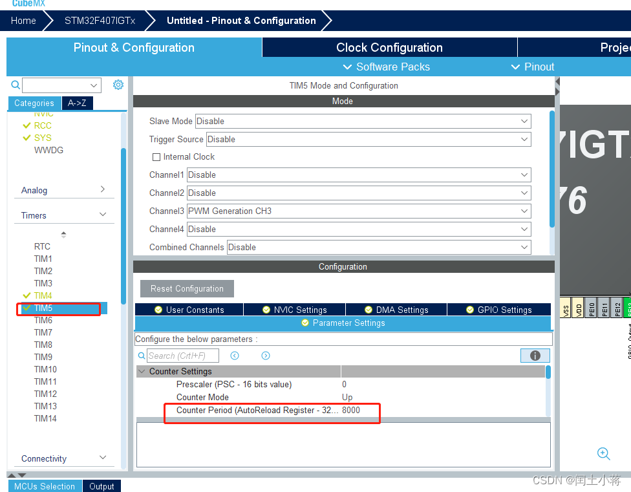631x492 pixels.
Task: Select RTC in the timers list
Action: click(x=42, y=246)
